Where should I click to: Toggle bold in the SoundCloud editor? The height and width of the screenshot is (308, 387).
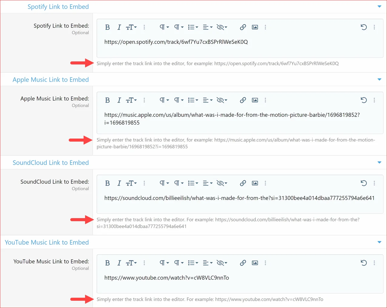pyautogui.click(x=107, y=183)
